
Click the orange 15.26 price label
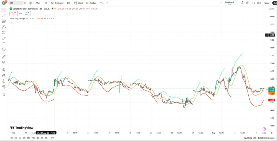272,93
